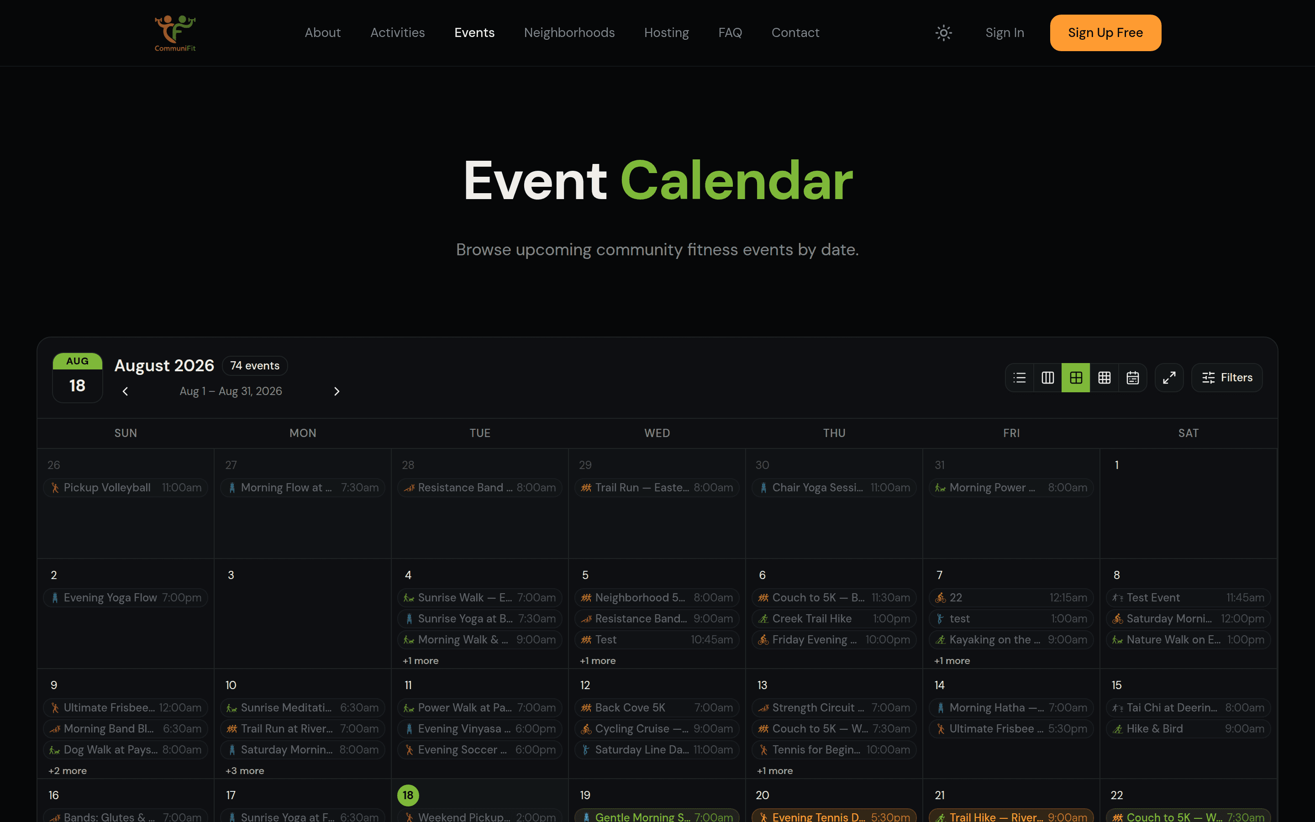This screenshot has height=822, width=1315.
Task: Open the Sunrise Meditation 6:30am event
Action: pyautogui.click(x=303, y=708)
